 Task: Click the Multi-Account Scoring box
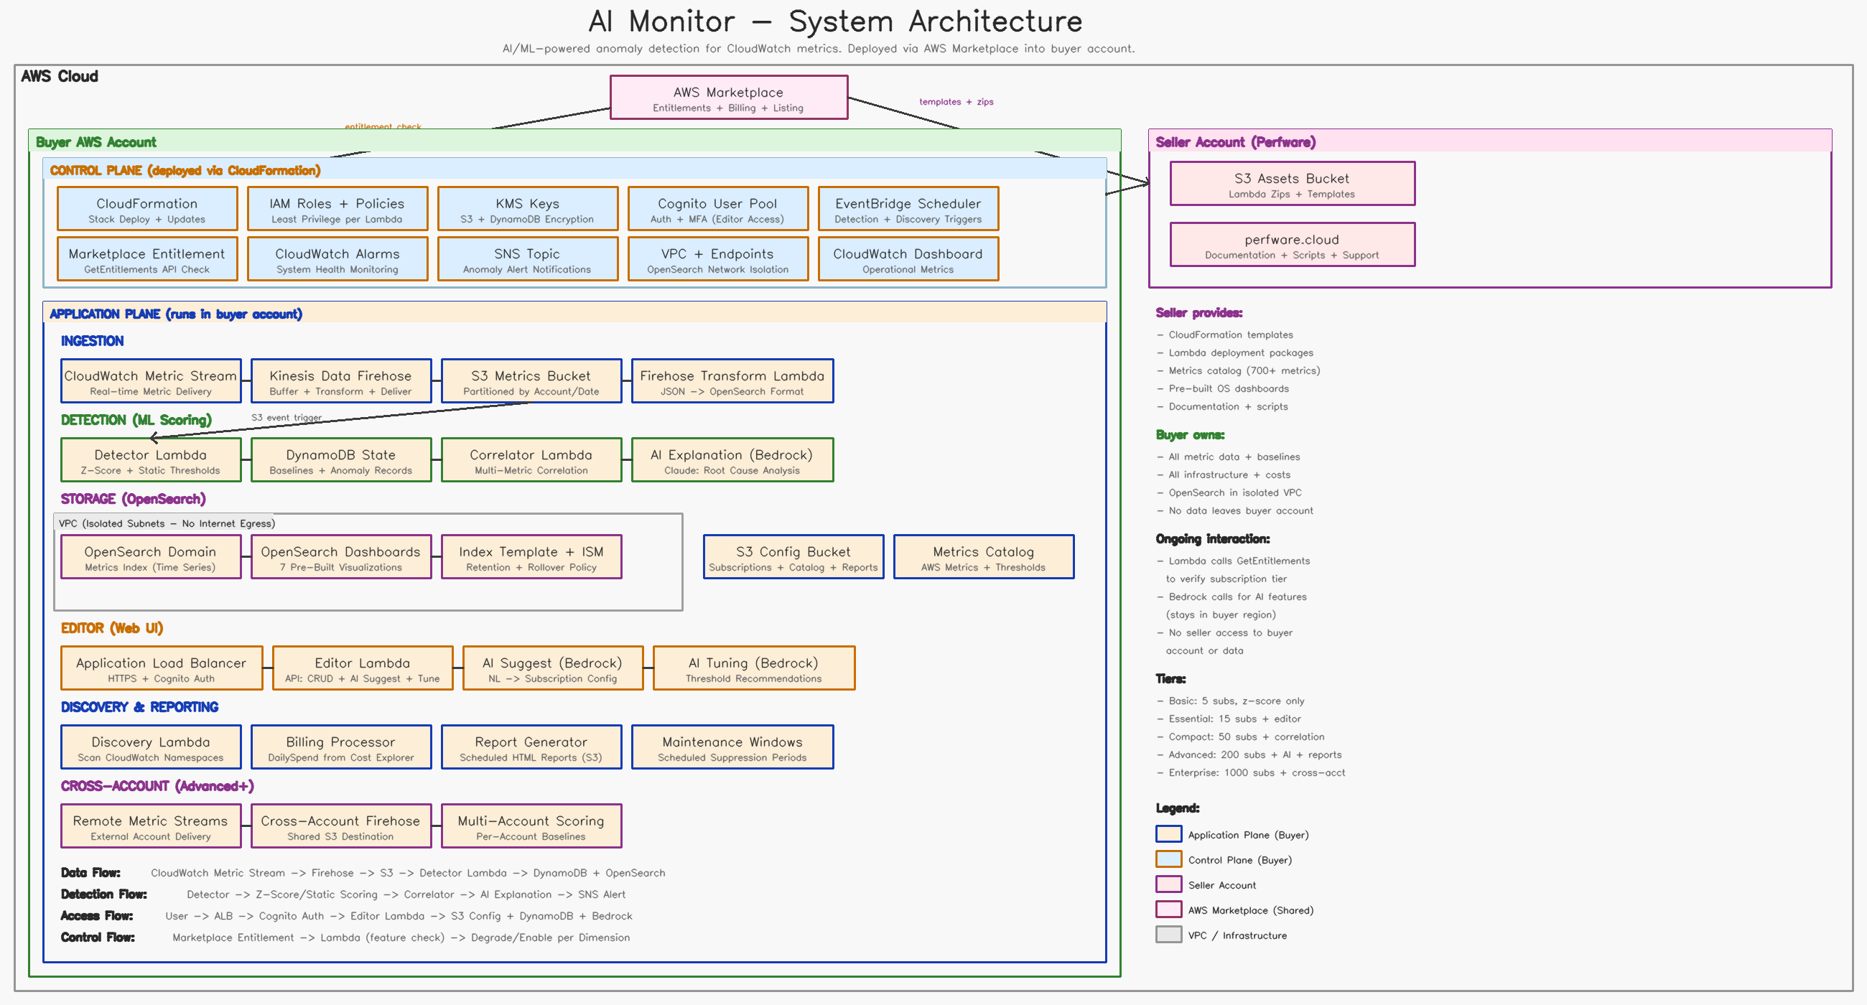point(531,826)
